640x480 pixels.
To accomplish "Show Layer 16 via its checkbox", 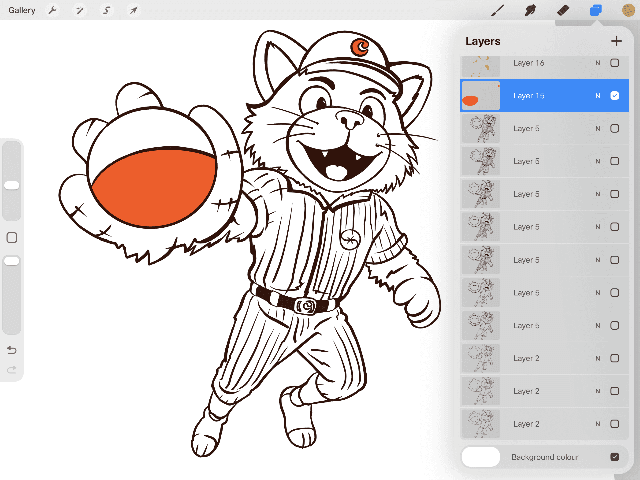I will (x=615, y=63).
